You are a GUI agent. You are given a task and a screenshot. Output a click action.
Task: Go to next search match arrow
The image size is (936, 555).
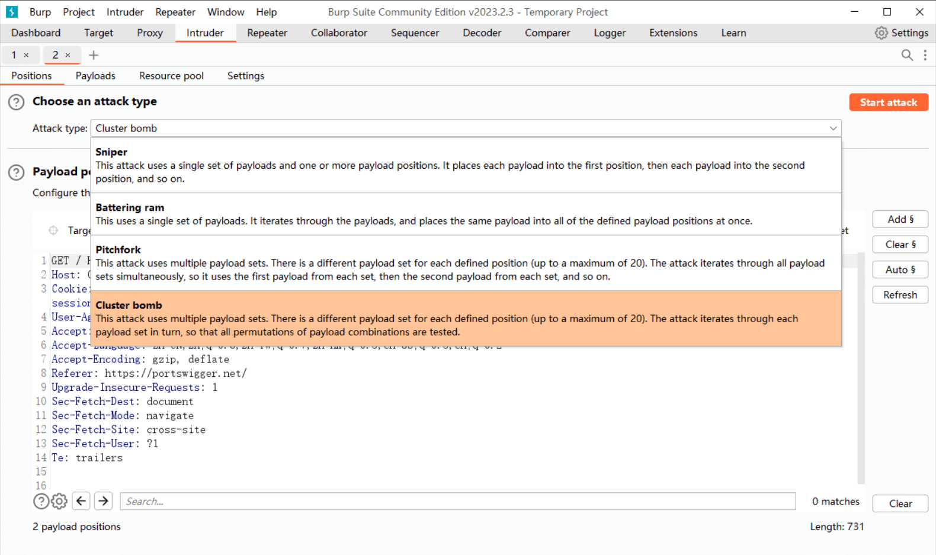[x=103, y=501]
